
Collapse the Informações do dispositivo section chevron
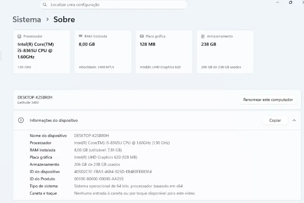(294, 120)
